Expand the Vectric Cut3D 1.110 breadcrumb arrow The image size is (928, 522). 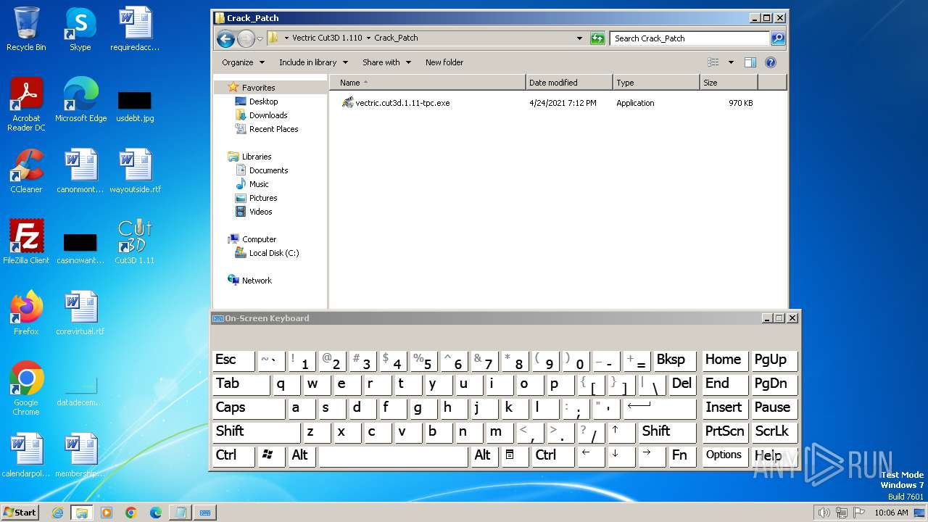368,38
